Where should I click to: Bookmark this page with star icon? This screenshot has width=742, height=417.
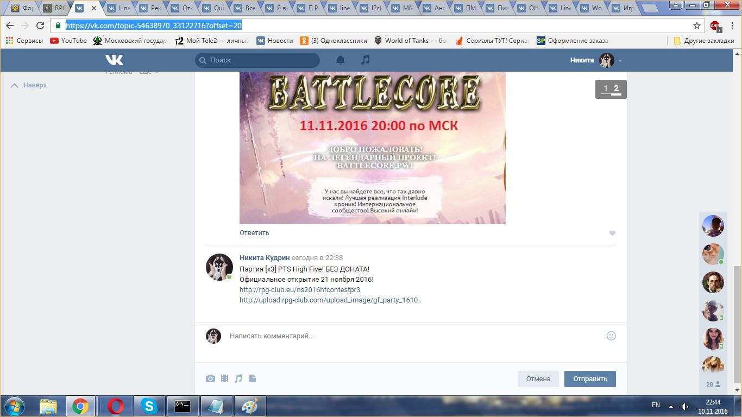tap(697, 26)
